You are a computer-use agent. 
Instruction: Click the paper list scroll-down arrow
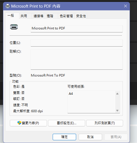coord(117,111)
